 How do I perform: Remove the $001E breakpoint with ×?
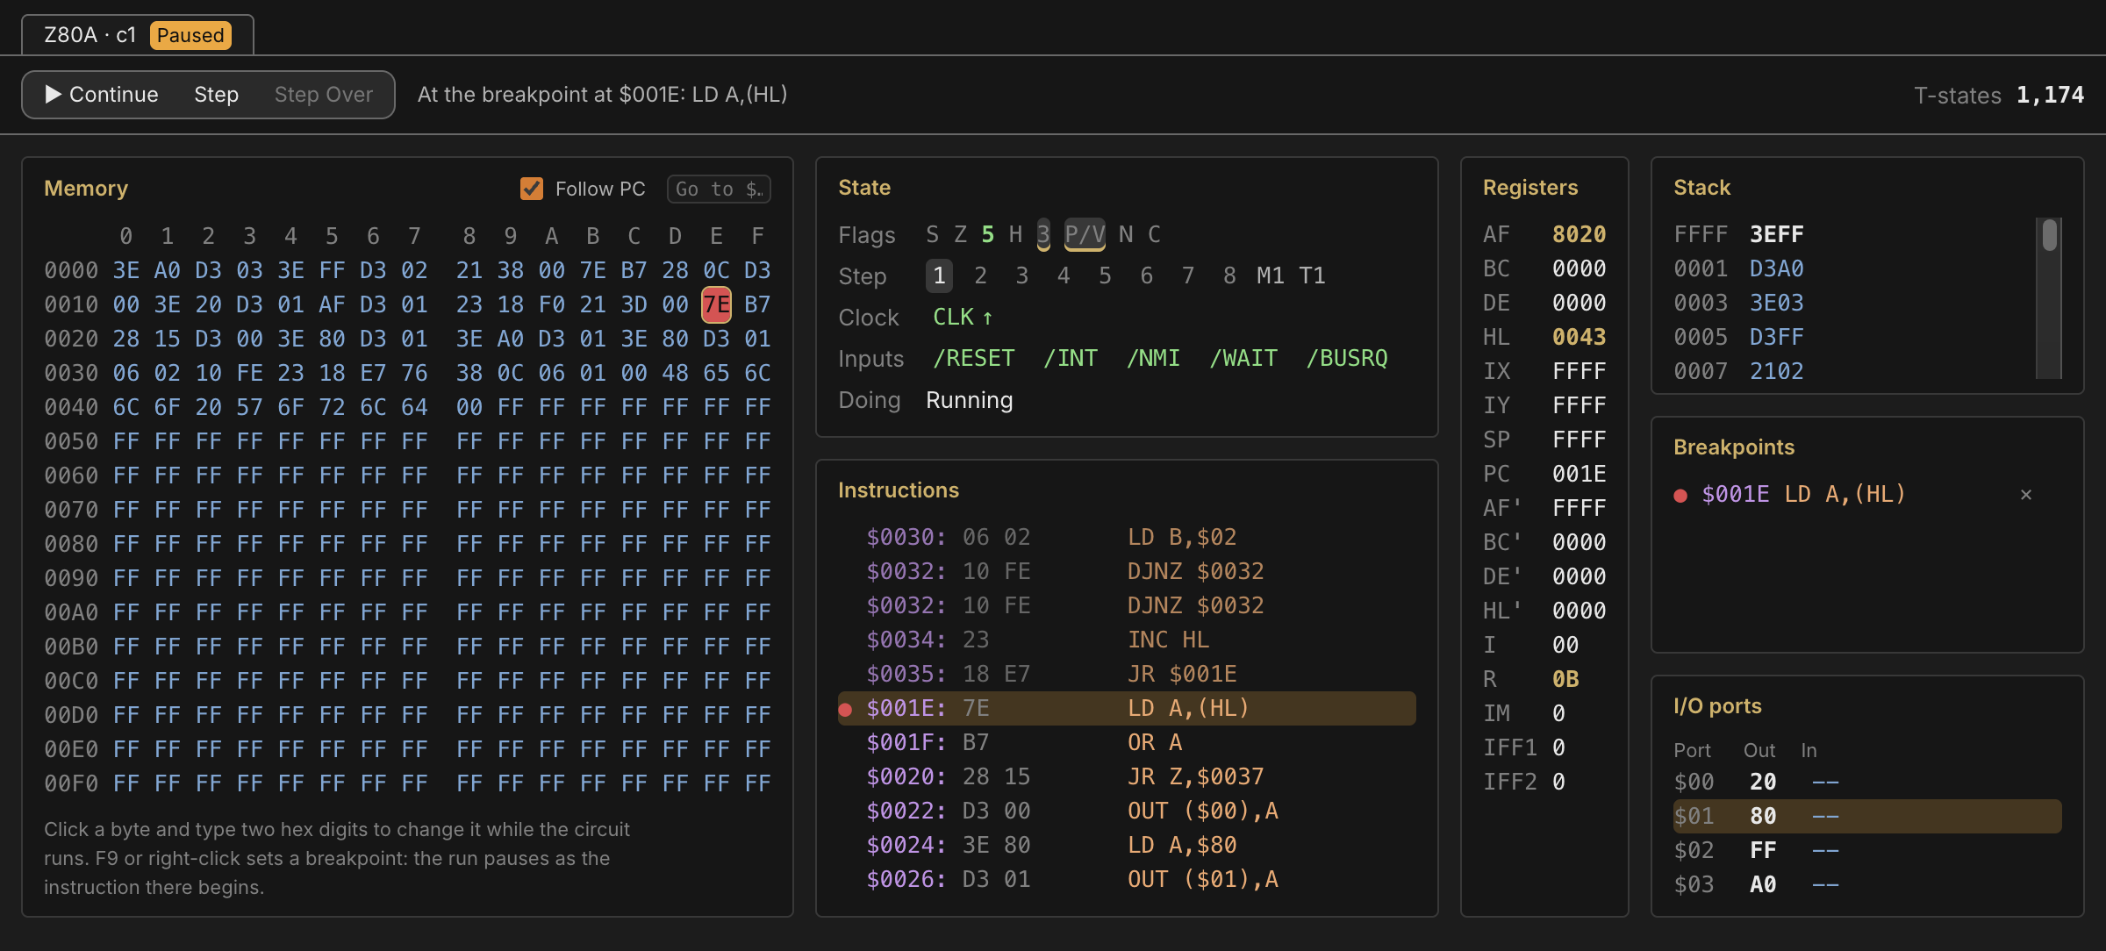pos(2026,495)
